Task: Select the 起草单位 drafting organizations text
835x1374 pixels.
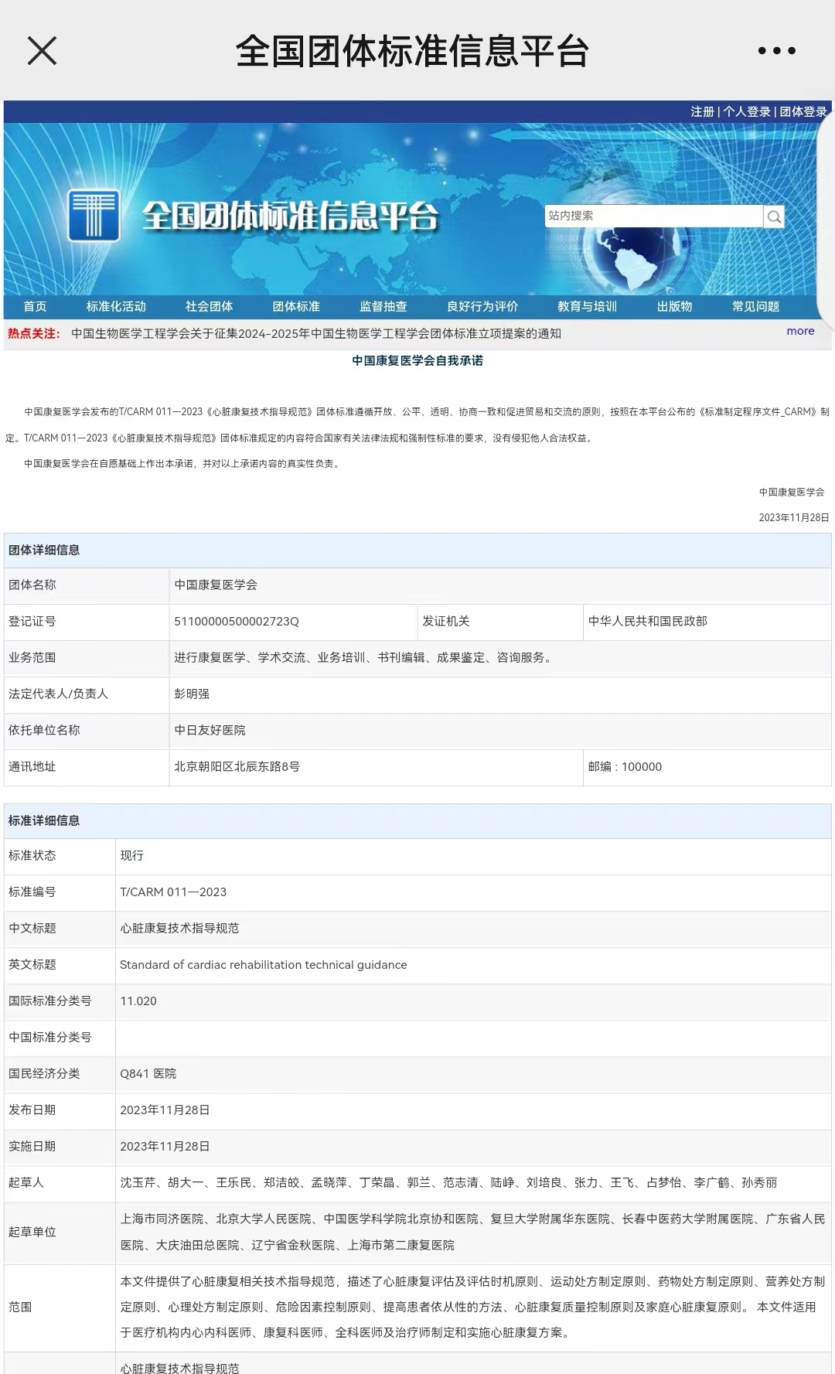Action: pos(472,1233)
